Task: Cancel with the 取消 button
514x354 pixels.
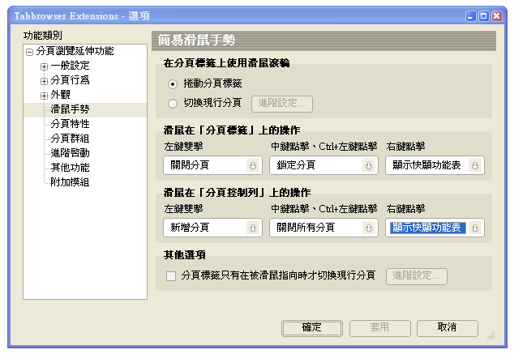Action: click(x=448, y=328)
